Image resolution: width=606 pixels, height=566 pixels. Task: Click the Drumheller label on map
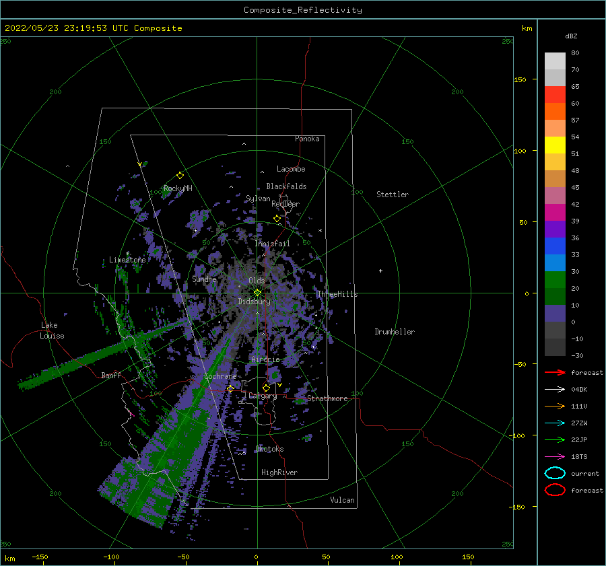click(395, 332)
